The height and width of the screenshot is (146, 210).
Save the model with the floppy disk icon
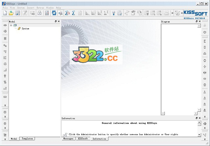tap(17, 13)
